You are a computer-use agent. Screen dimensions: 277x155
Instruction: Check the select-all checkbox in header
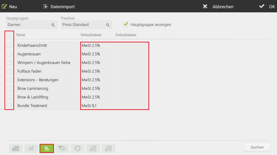pos(9,35)
